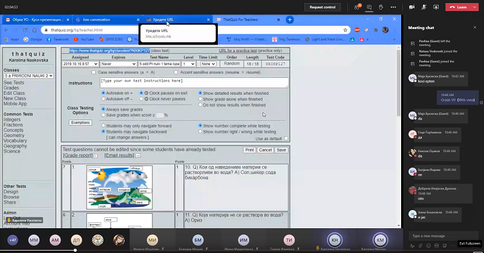484x253 pixels.
Task: Open the Expires dropdown showing Never
Action: pyautogui.click(x=119, y=63)
